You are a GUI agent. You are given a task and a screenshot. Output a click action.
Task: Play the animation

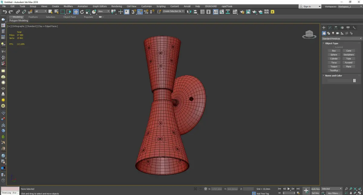coord(289,189)
